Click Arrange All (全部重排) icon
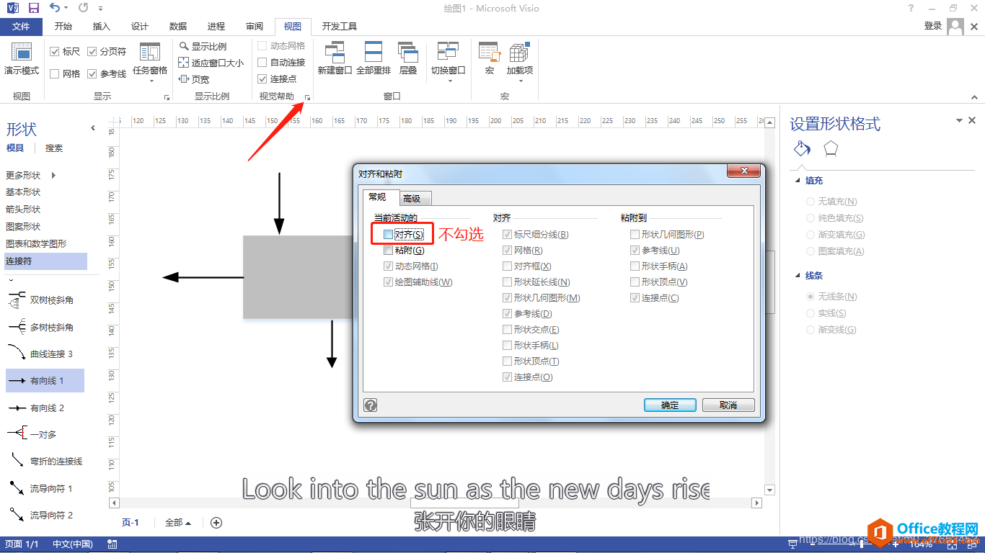 point(374,53)
